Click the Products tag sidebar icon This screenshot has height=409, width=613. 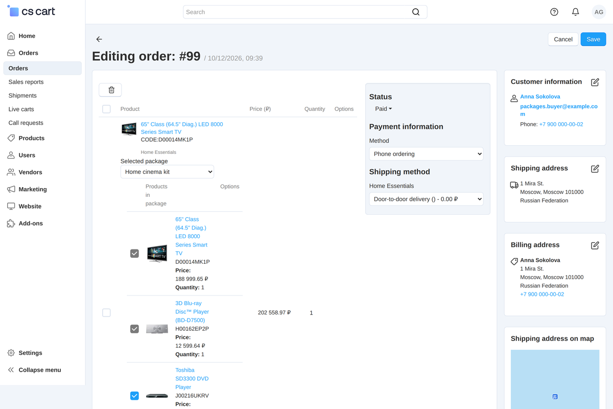(11, 138)
